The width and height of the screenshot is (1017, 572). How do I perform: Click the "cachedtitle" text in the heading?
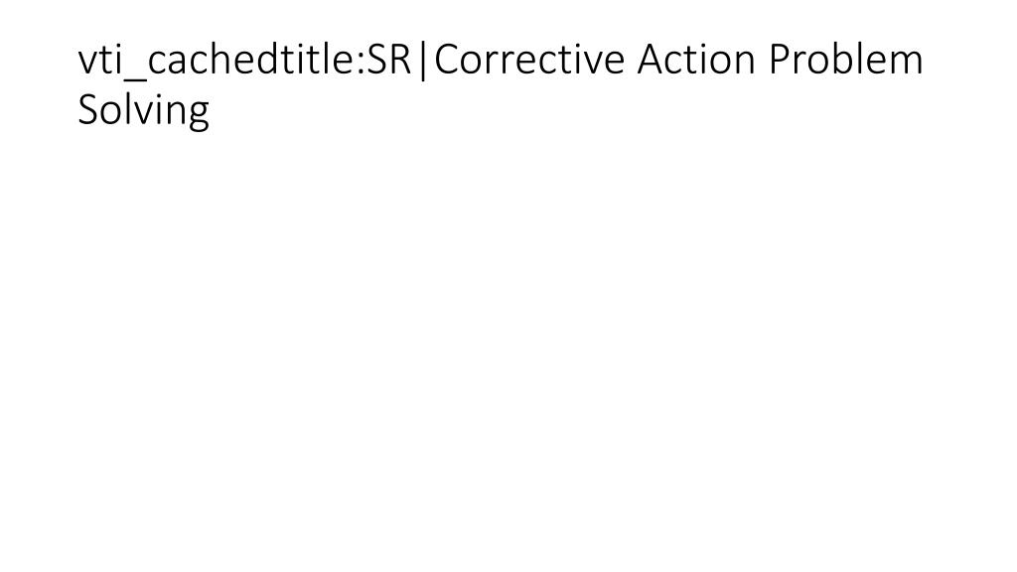pyautogui.click(x=251, y=60)
